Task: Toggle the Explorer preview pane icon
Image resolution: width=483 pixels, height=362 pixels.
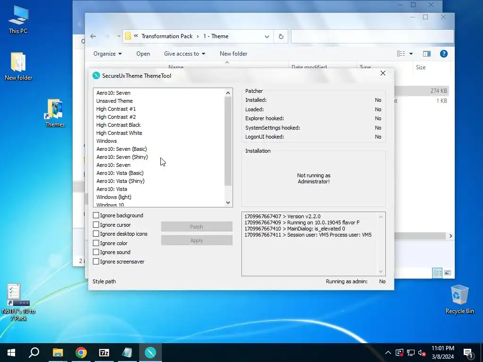Action: coord(426,54)
